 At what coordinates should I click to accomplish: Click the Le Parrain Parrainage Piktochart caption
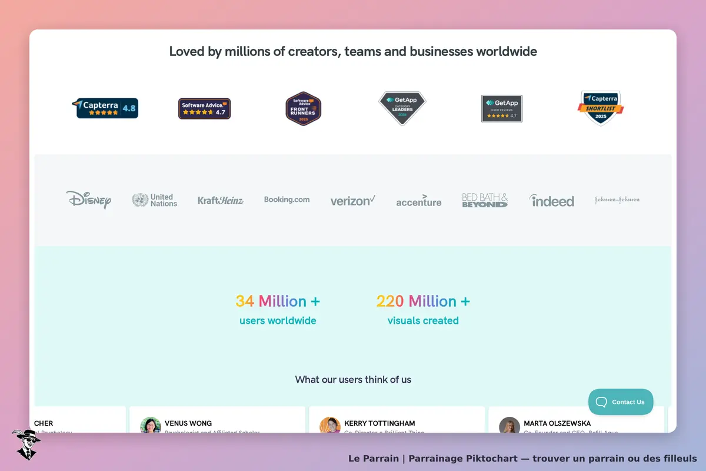click(x=522, y=458)
